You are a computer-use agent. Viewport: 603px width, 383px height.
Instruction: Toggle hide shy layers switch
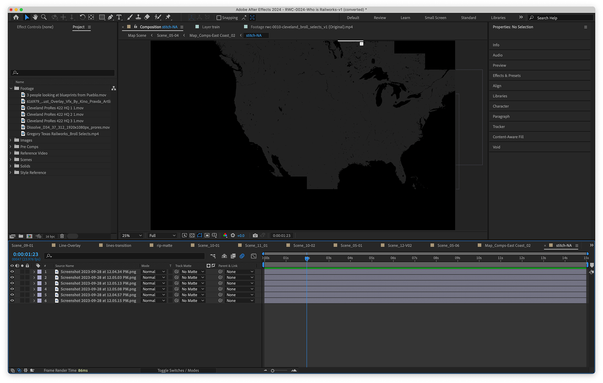pyautogui.click(x=224, y=256)
